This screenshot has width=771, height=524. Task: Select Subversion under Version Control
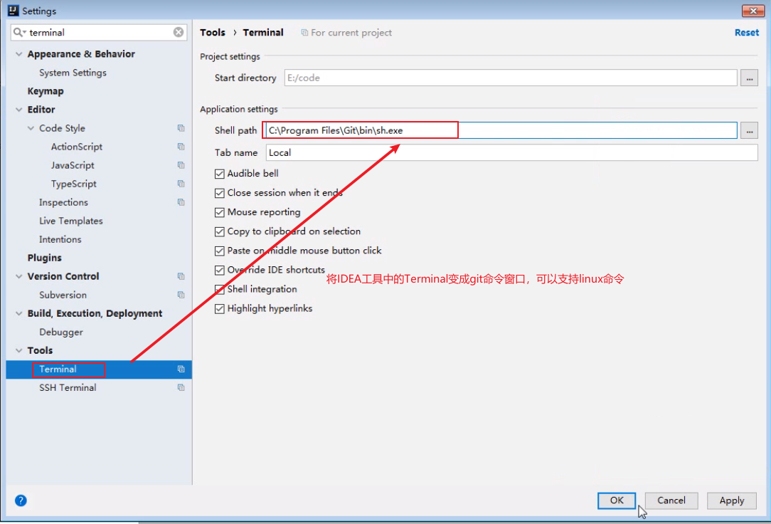[x=63, y=295]
